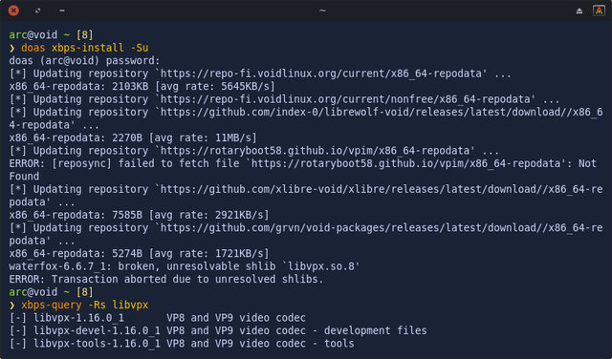Click 'ERROR: Transaction aborted due to unresolved shlibs.'
This screenshot has width=612, height=359.
[x=166, y=280]
